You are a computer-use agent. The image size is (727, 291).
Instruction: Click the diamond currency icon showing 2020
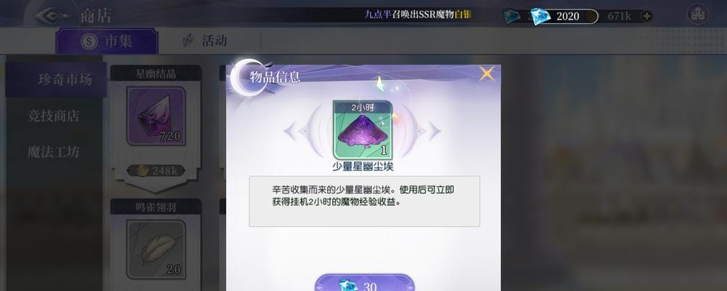click(x=539, y=16)
